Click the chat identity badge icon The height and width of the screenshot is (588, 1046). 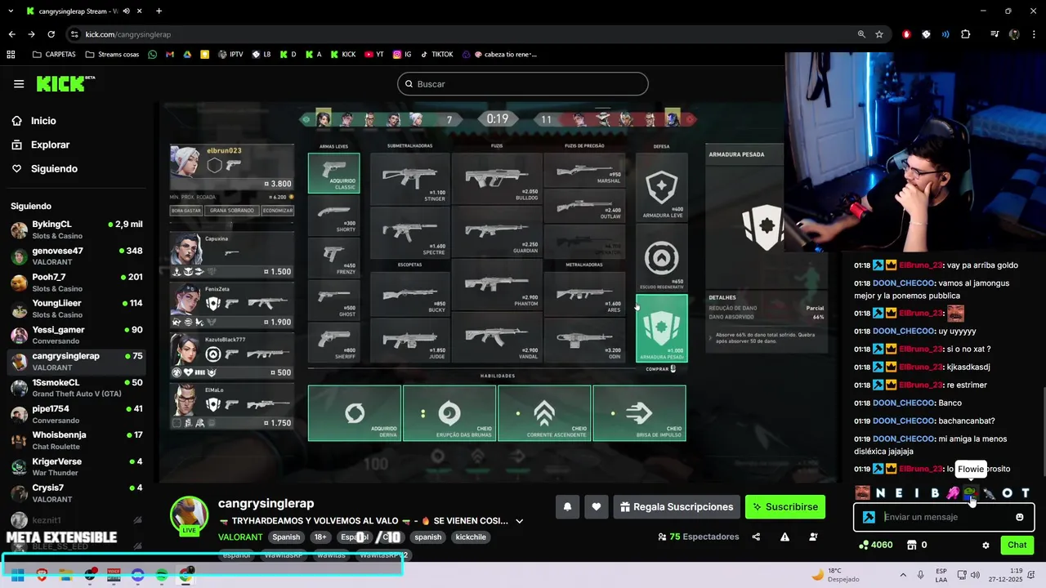(869, 517)
